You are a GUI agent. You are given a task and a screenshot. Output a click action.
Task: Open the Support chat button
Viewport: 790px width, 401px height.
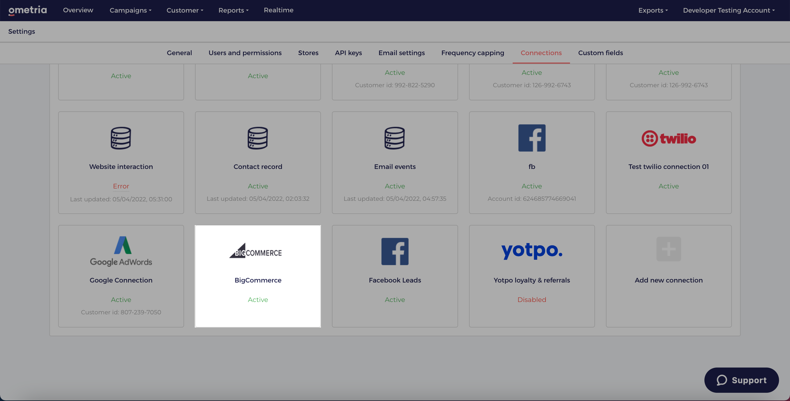point(741,380)
